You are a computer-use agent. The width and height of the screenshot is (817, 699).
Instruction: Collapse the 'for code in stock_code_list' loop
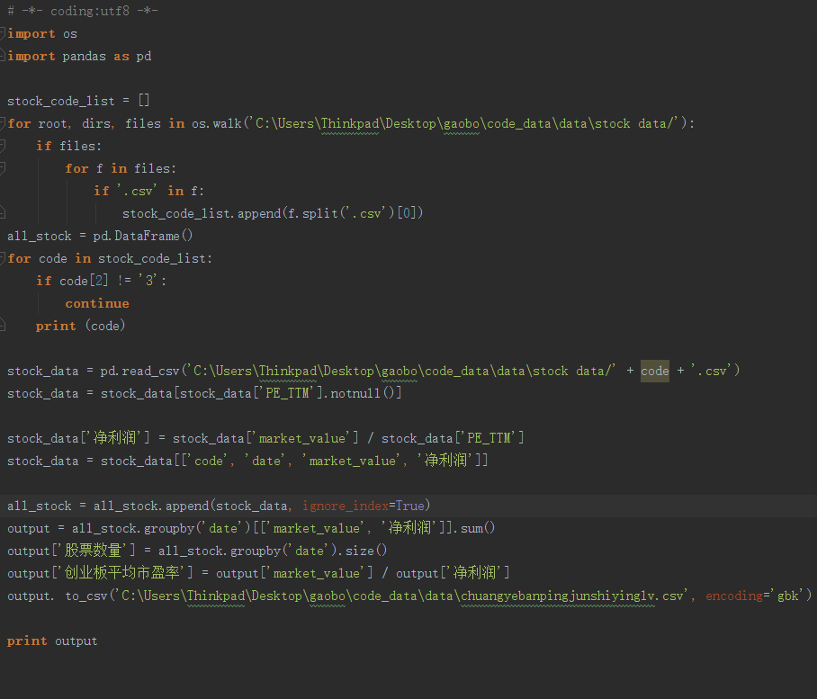coord(3,258)
